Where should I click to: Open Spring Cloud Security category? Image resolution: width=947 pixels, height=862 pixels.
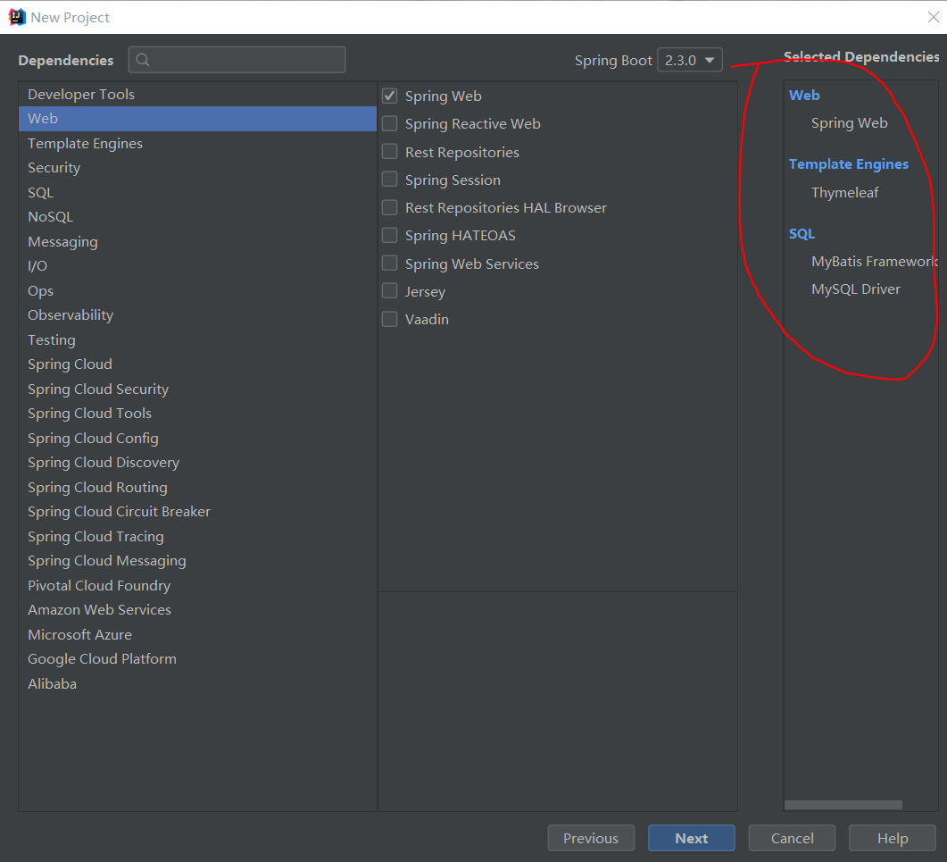(x=197, y=389)
